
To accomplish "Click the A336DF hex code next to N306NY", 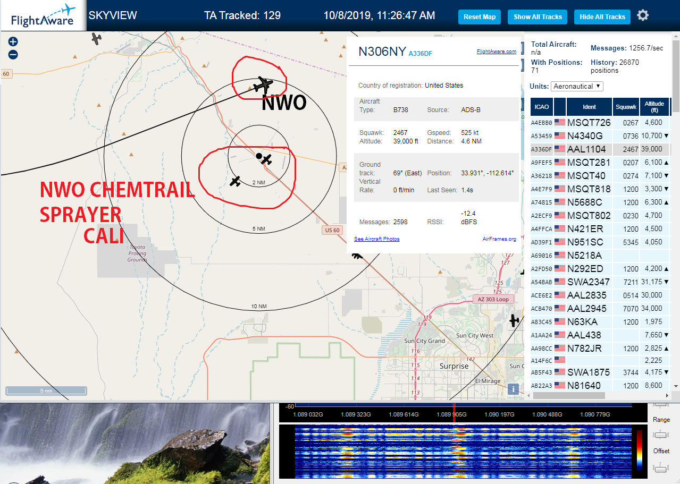I will coord(420,53).
